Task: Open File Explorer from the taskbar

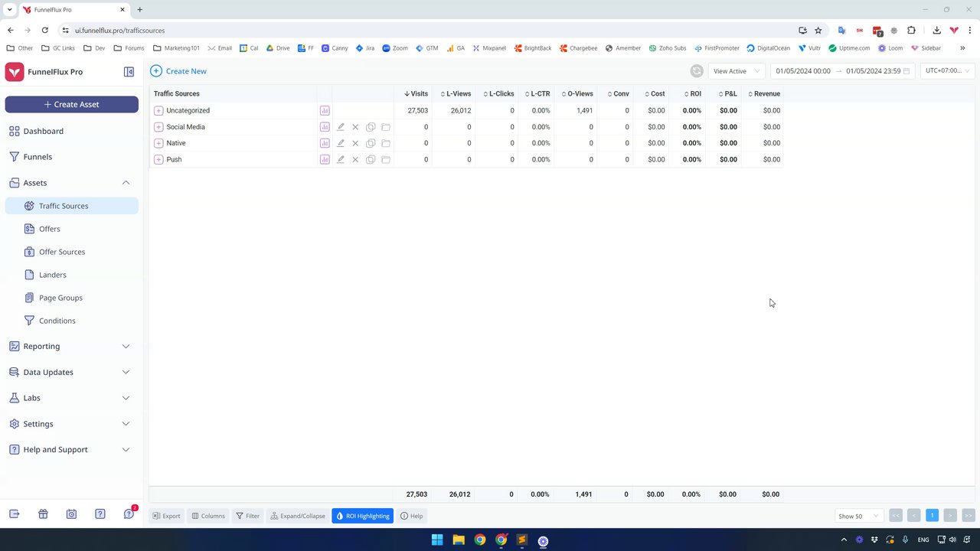Action: (458, 540)
